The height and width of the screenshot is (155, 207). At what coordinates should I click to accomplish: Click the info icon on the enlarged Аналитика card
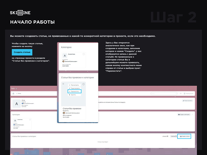point(84,54)
